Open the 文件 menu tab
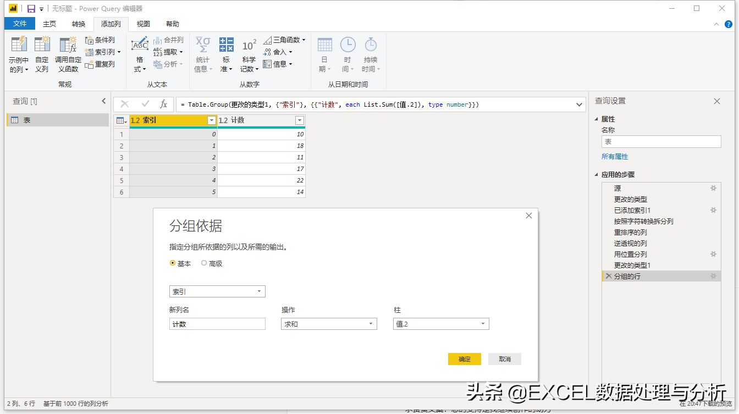 [x=20, y=24]
